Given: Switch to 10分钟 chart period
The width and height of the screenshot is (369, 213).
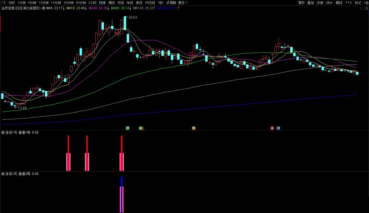Looking at the screenshot, I should click(x=43, y=3).
